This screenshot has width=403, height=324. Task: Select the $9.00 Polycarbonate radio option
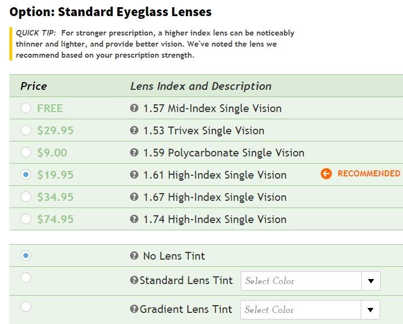tap(26, 153)
